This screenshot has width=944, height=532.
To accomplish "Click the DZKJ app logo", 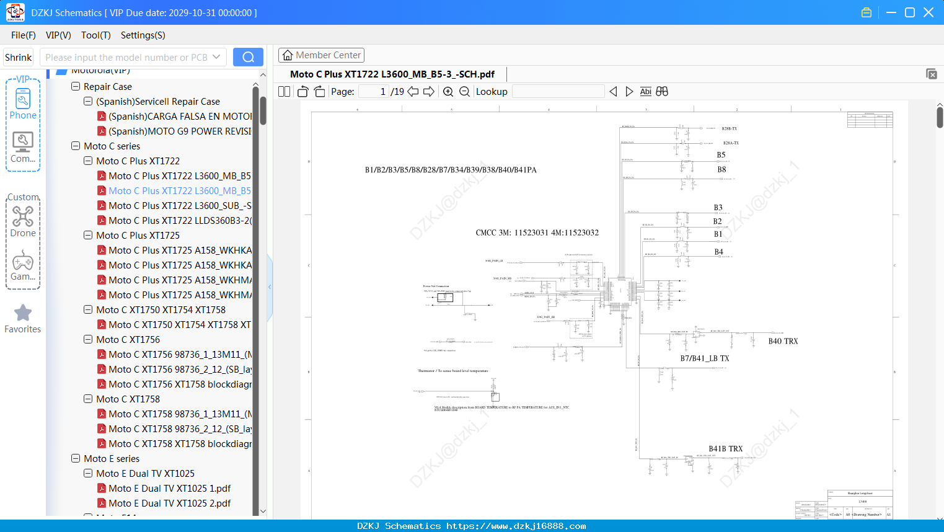I will 15,12.
